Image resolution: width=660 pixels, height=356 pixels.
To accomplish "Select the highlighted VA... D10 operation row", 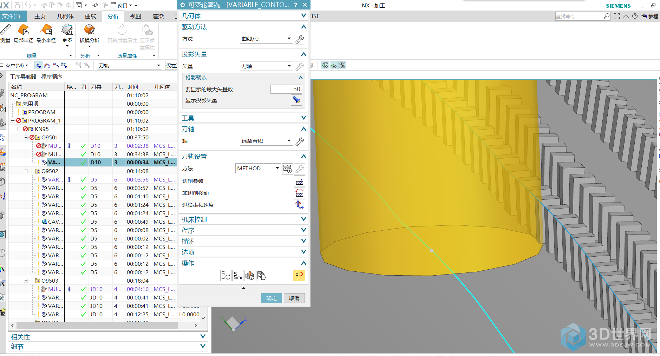I will click(x=93, y=163).
